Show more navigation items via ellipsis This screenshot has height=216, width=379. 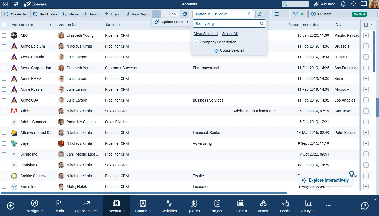point(328,206)
